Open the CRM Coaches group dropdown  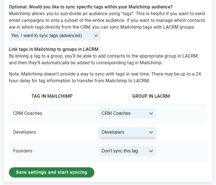click(127, 113)
